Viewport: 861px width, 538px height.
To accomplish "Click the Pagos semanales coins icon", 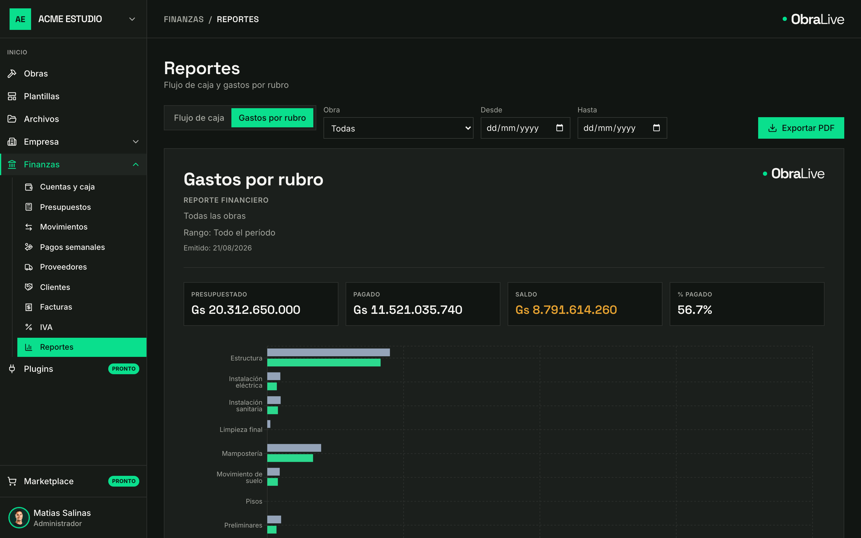I will pyautogui.click(x=29, y=247).
